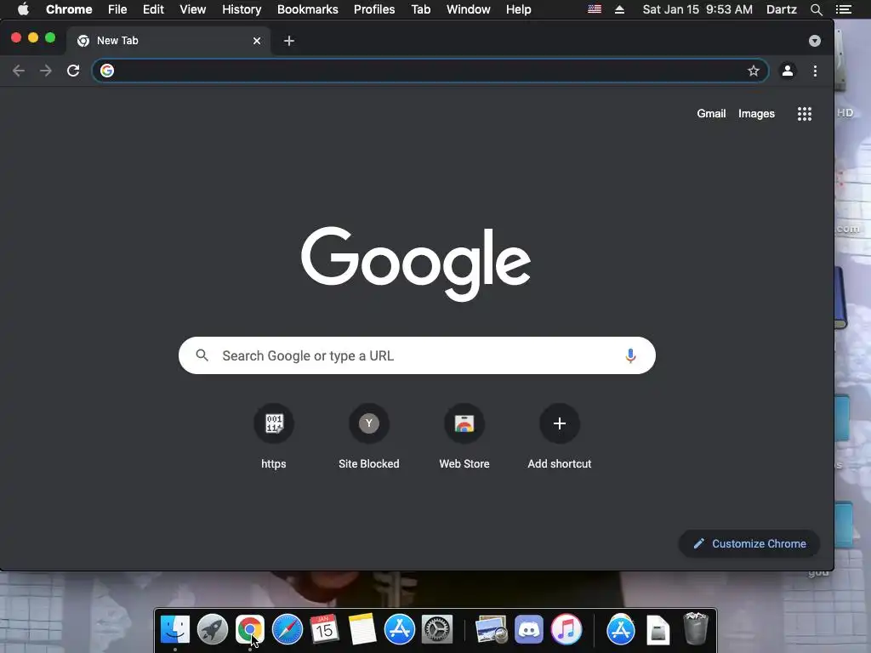Click the Dartz user name menu
Screen dimensions: 871x653
click(x=781, y=9)
